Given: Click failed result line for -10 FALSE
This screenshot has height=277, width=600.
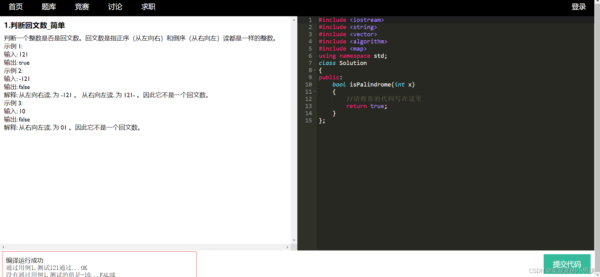Looking at the screenshot, I should pyautogui.click(x=61, y=275).
